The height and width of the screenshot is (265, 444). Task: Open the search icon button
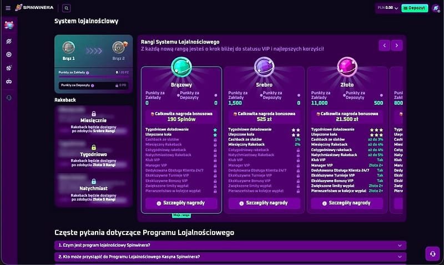66,8
